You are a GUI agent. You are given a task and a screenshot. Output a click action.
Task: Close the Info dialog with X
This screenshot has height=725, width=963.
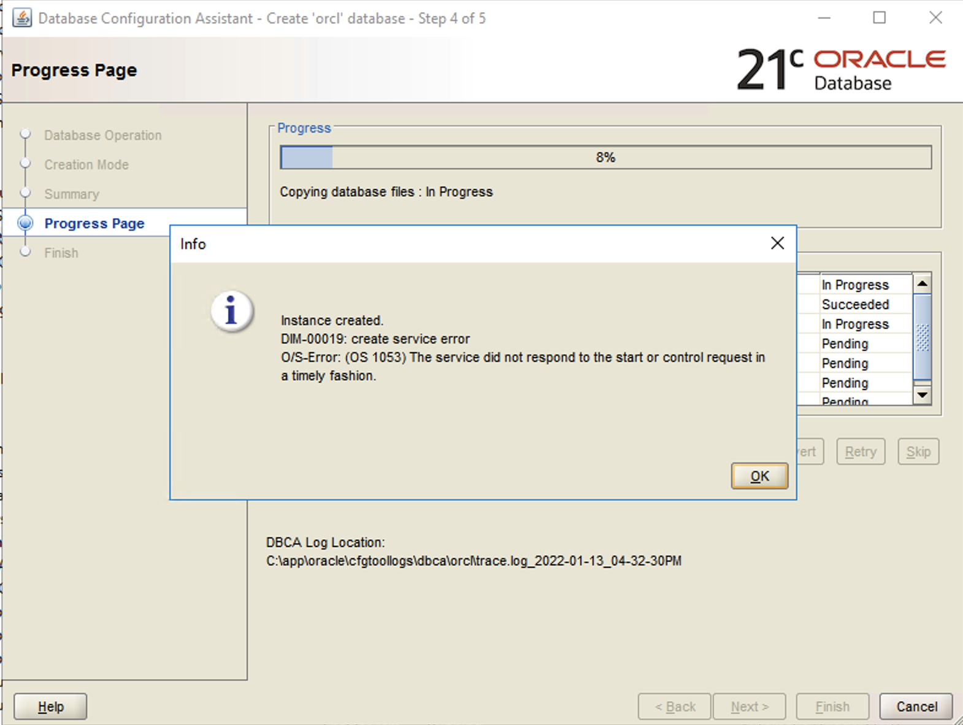pyautogui.click(x=777, y=244)
